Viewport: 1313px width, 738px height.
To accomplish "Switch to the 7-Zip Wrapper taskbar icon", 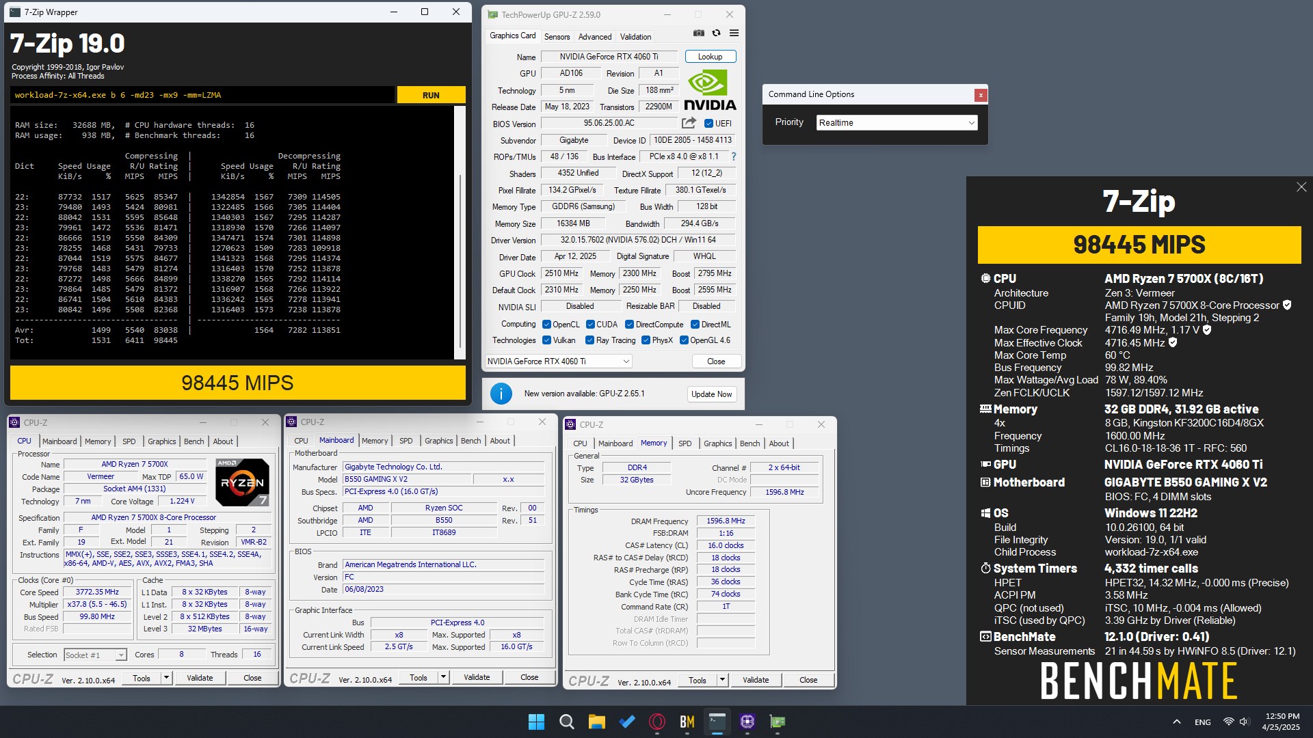I will click(717, 722).
